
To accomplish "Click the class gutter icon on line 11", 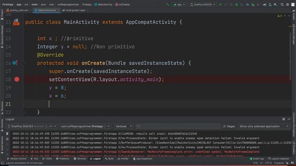I will (x=16, y=22).
